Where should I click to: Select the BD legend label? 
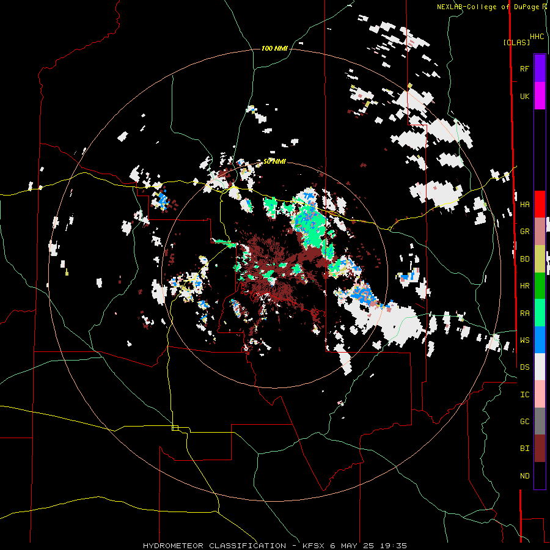point(524,259)
